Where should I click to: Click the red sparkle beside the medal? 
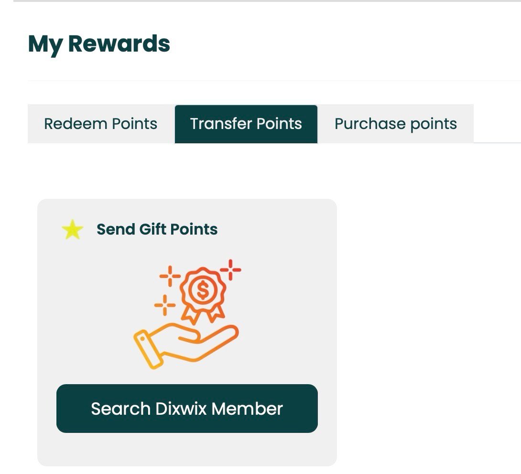tap(231, 270)
